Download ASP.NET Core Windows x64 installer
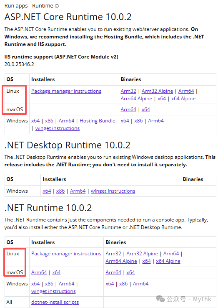218x308 pixels. (x=35, y=121)
